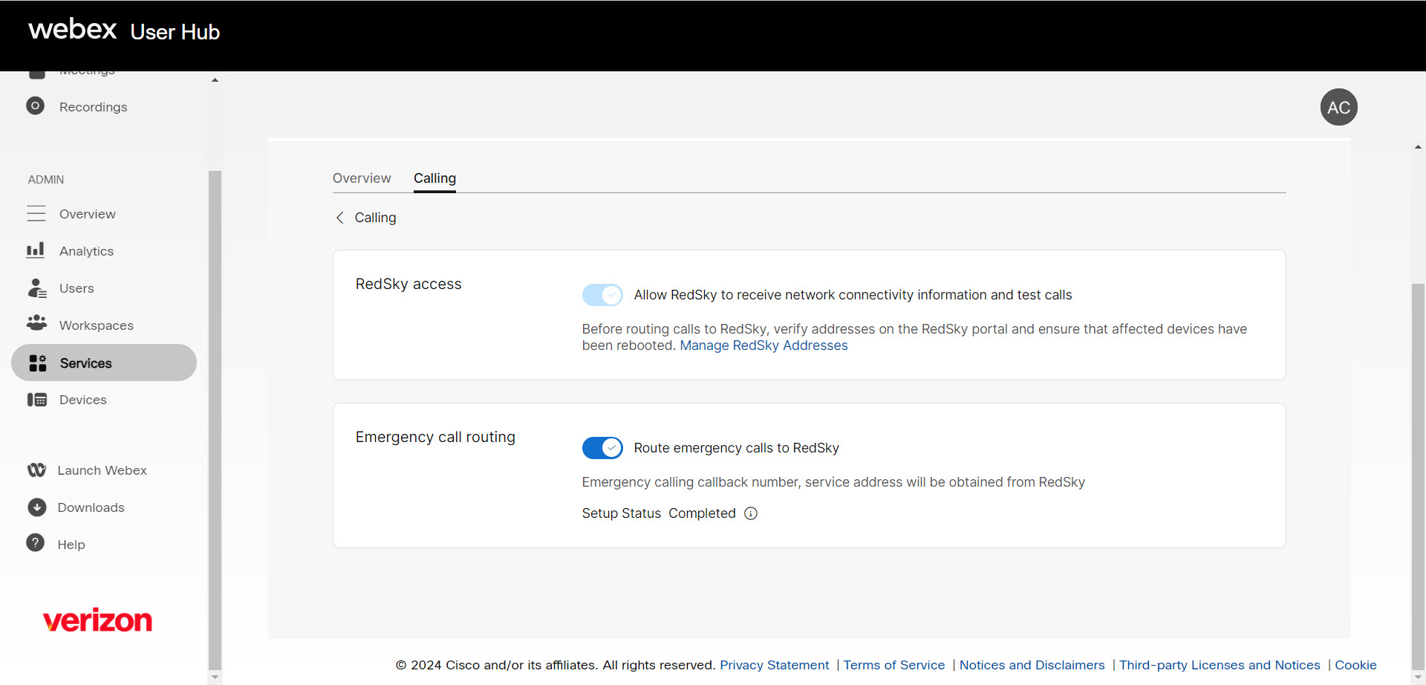Open Notices and Disclaimers link
This screenshot has width=1426, height=685.
pos(1032,665)
